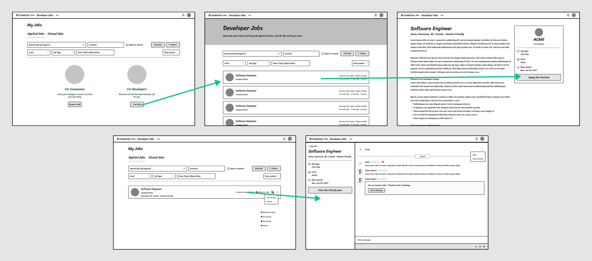Tick Open to remote beside the Software Engineer application
The image size is (592, 261).
pos(228,168)
